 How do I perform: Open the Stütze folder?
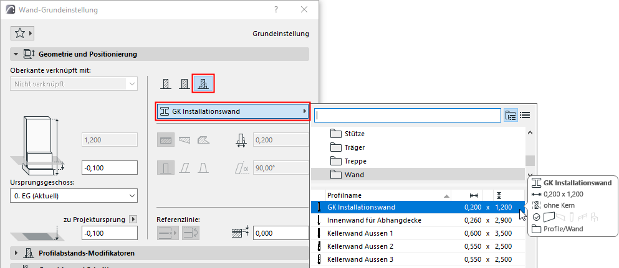pyautogui.click(x=354, y=134)
